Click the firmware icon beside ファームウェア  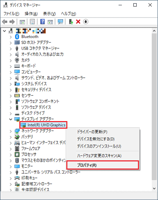pyautogui.click(x=17, y=148)
